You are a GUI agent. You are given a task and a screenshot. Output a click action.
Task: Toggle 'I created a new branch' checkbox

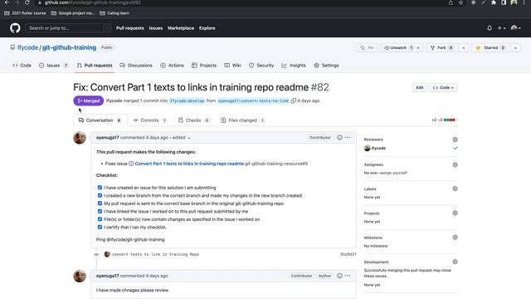pyautogui.click(x=100, y=195)
